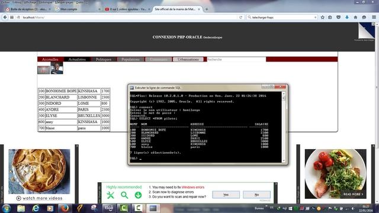Click the bookmark star icon
The image size is (379, 213).
[322, 17]
